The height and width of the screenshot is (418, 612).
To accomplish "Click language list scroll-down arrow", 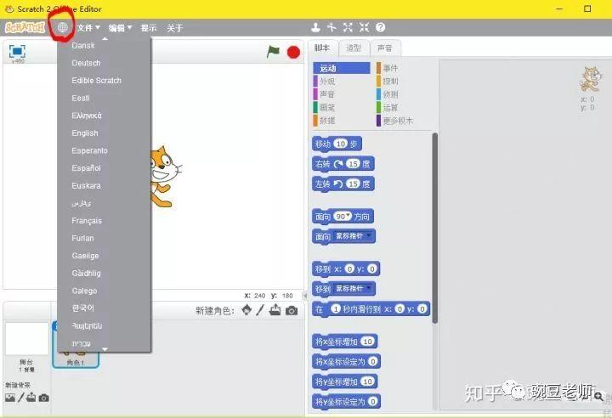I will [x=105, y=349].
